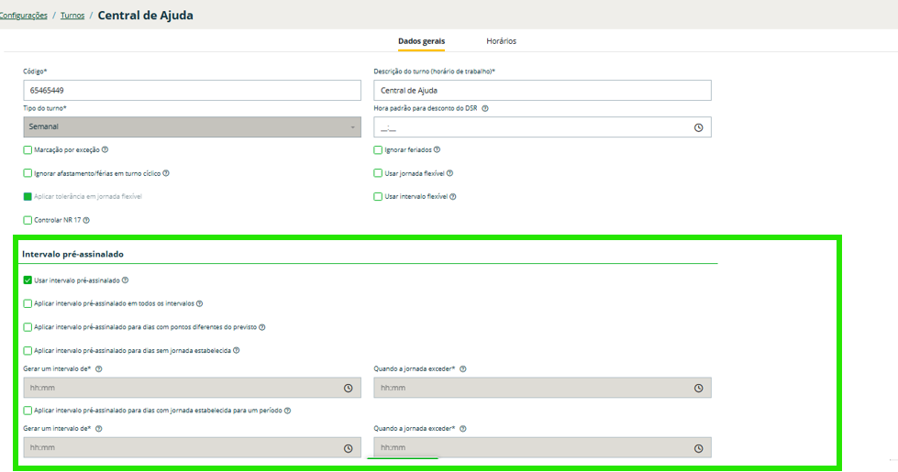The width and height of the screenshot is (898, 472).
Task: Click help icon beside Usar intervalo flexível
Action: 453,196
